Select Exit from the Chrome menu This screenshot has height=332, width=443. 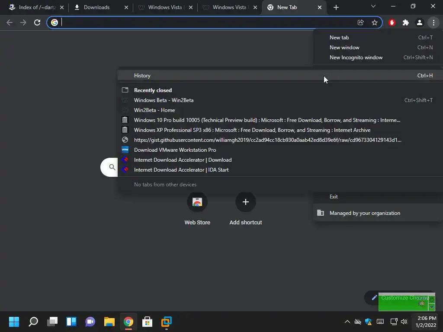[x=378, y=197]
